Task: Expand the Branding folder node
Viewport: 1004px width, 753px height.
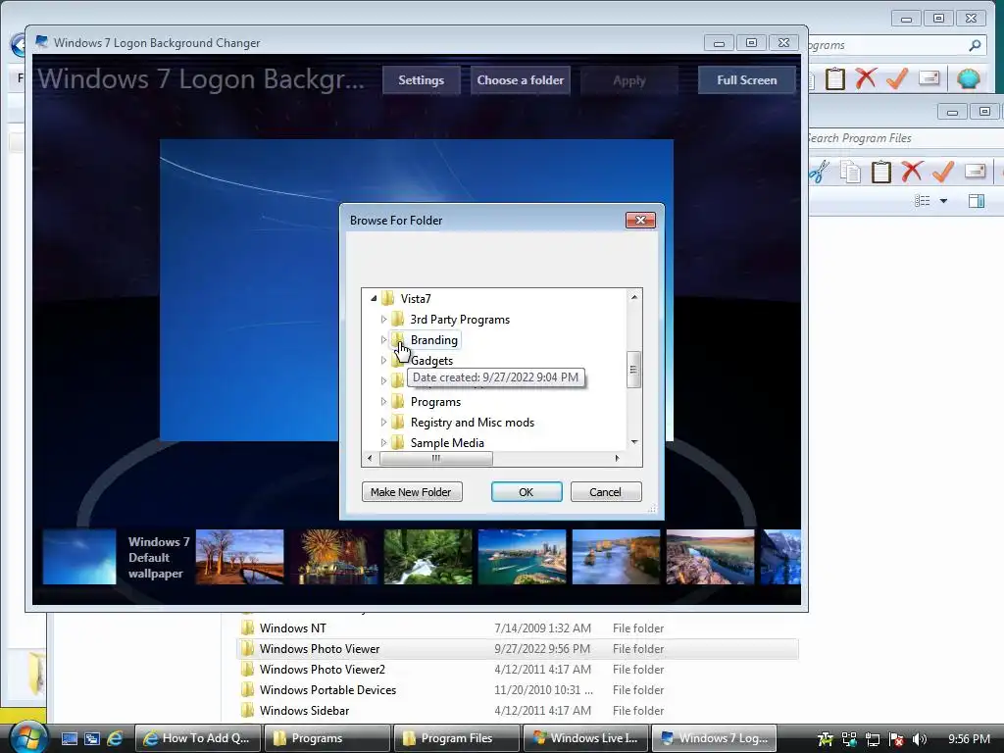Action: (383, 339)
